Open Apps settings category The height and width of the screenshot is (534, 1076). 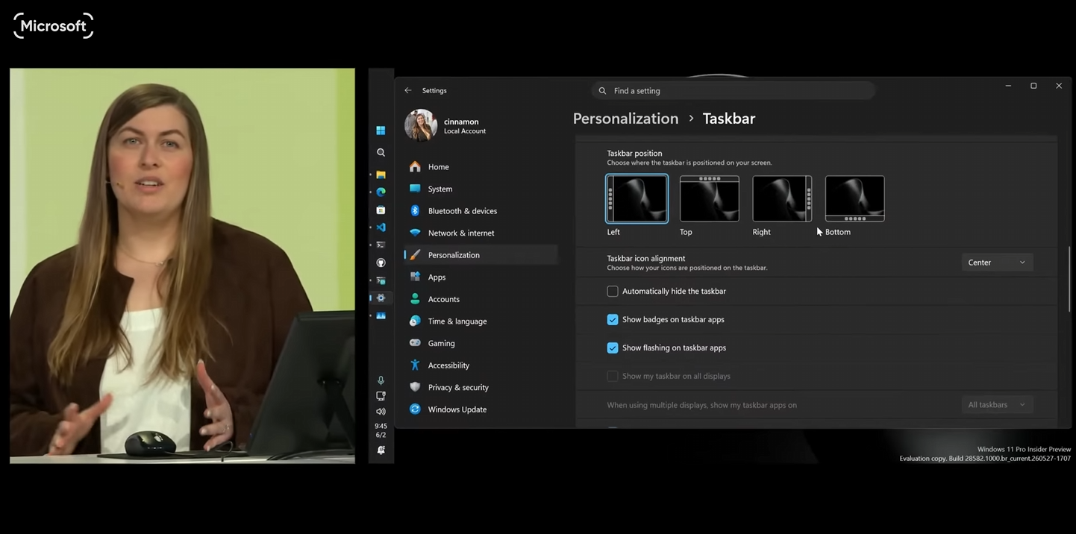pos(481,277)
